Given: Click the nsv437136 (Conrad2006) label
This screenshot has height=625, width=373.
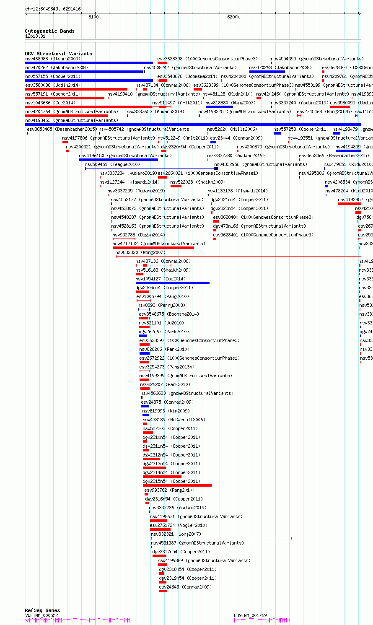Looking at the screenshot, I should tap(163, 261).
